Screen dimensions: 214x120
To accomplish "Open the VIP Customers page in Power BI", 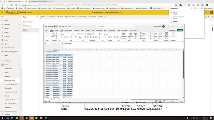I will (x=27, y=26).
